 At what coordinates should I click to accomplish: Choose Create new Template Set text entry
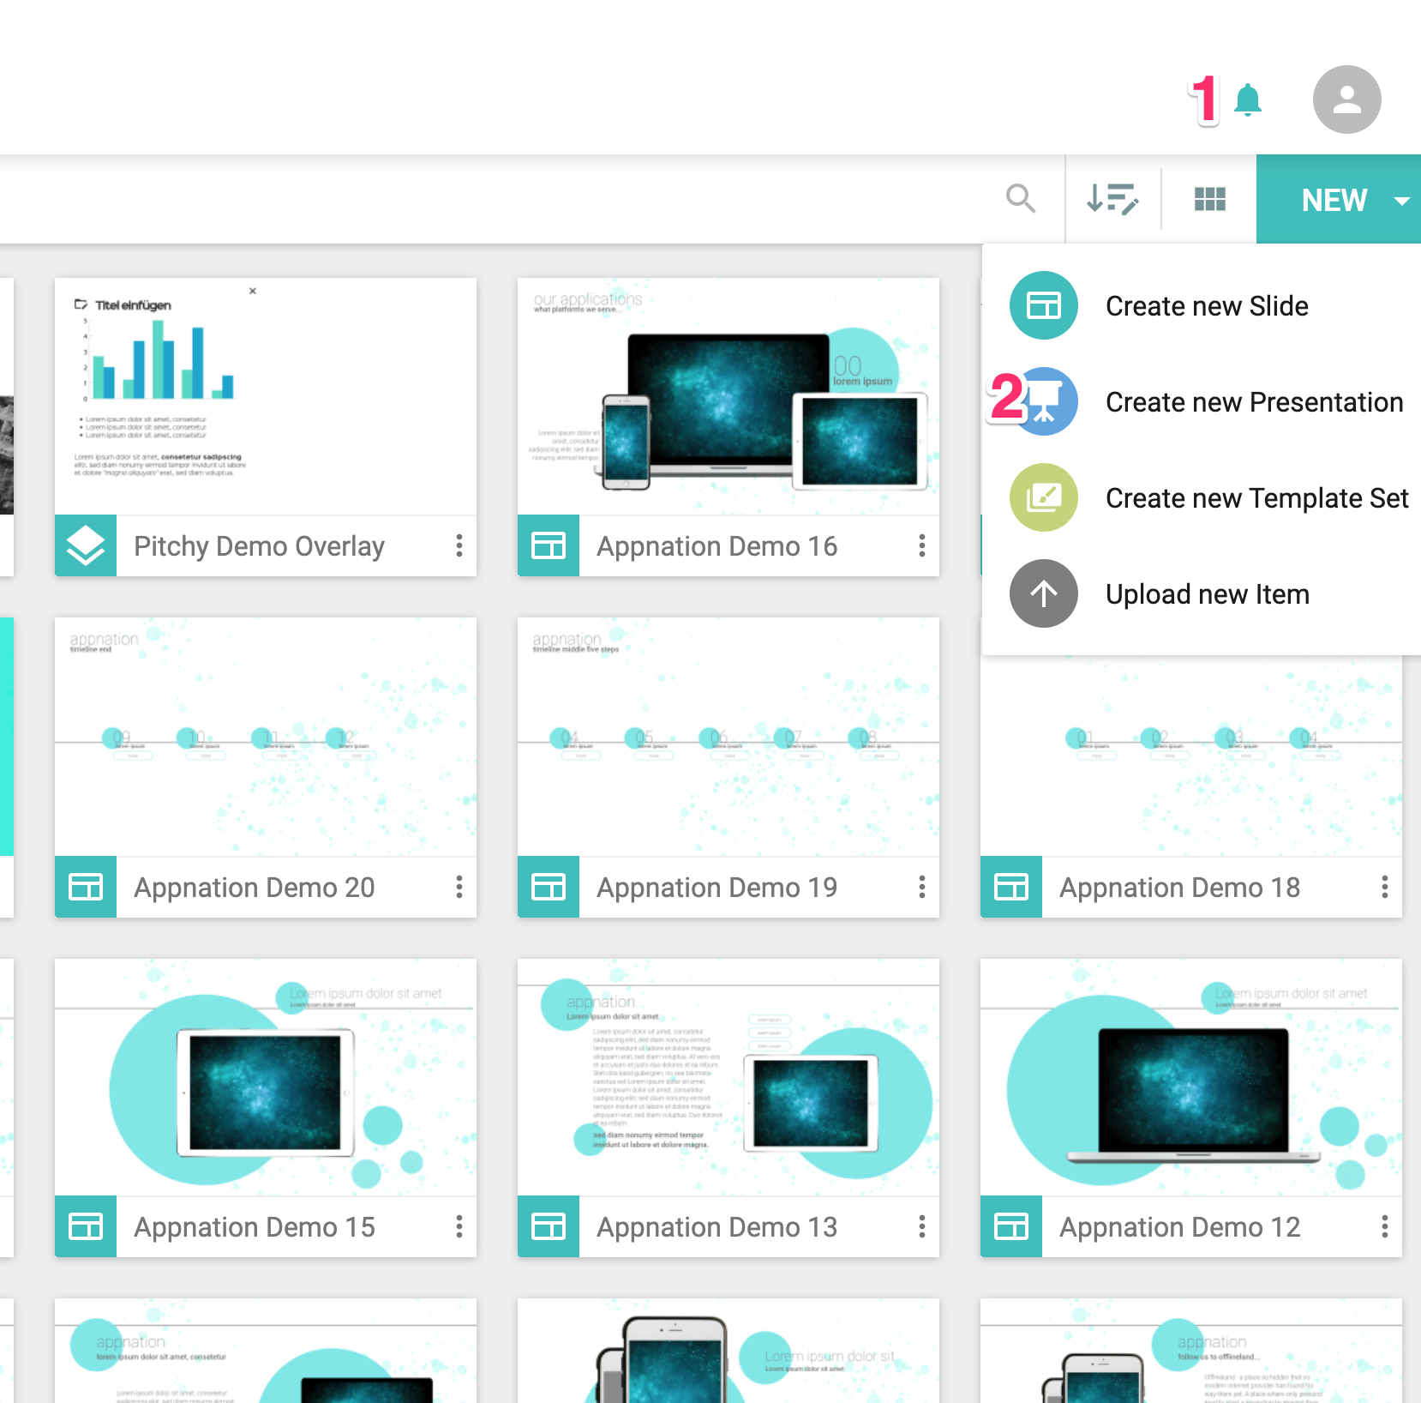(1256, 498)
